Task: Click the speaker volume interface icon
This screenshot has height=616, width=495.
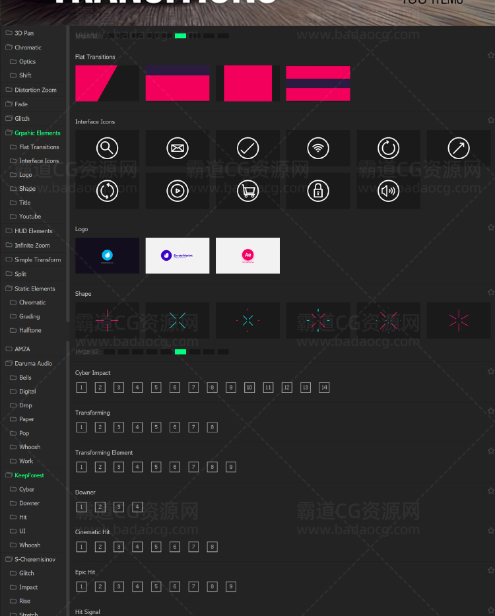Action: (388, 191)
